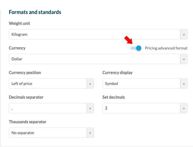
Task: Click the Pricing advanced format label
Action: pyautogui.click(x=166, y=48)
